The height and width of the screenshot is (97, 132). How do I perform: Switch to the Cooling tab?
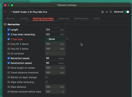[24, 18]
